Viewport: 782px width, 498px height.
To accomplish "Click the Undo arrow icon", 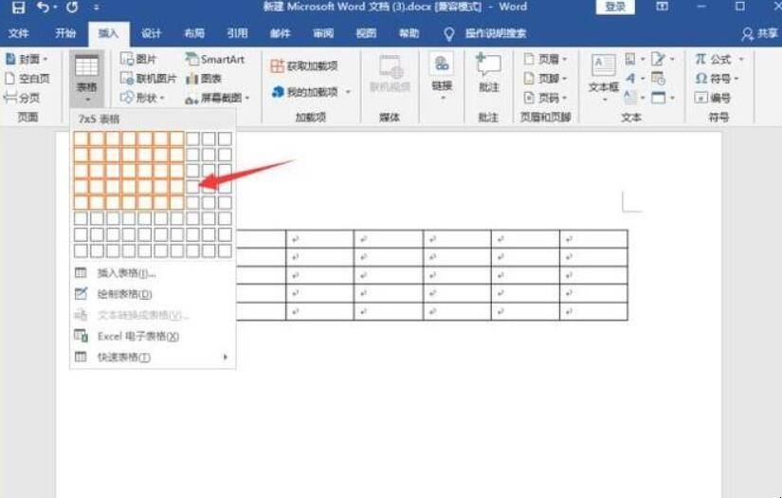I will 44,8.
